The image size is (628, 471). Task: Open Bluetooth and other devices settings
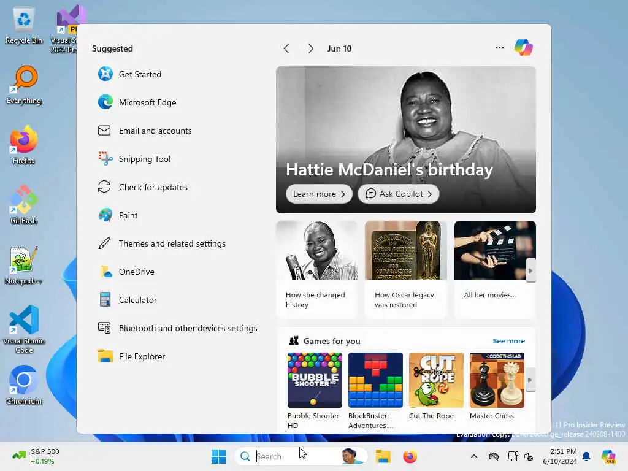(x=178, y=329)
